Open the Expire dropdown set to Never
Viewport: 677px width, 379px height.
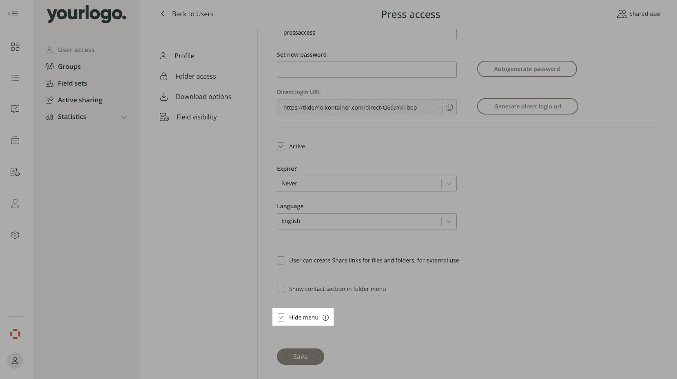pyautogui.click(x=366, y=184)
